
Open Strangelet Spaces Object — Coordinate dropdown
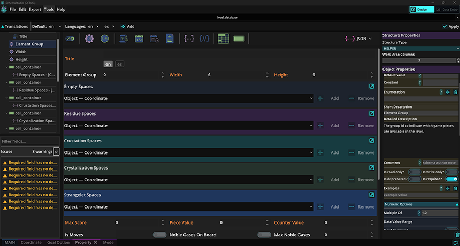click(x=189, y=207)
